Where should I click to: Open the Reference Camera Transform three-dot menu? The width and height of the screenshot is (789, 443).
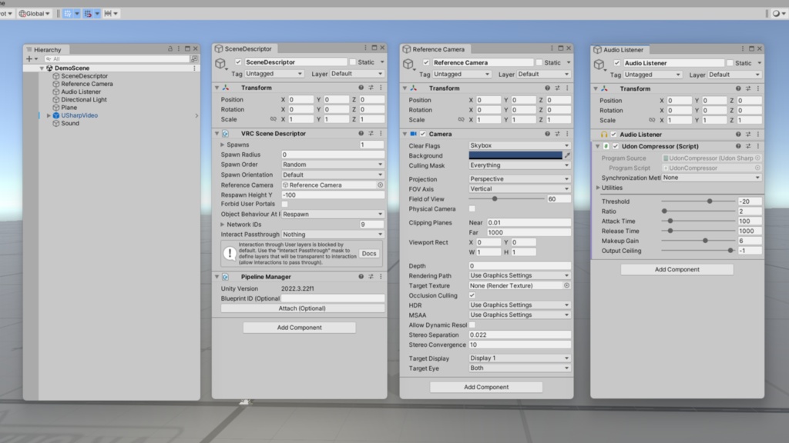[567, 88]
